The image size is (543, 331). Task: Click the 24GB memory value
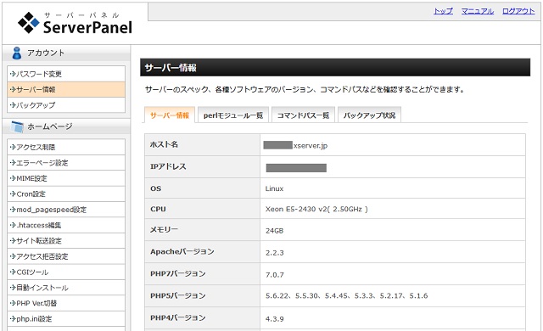point(274,231)
